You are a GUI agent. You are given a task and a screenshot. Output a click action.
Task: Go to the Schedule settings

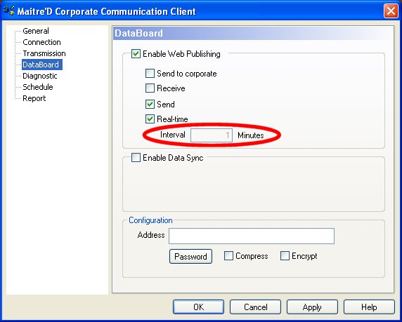(38, 87)
